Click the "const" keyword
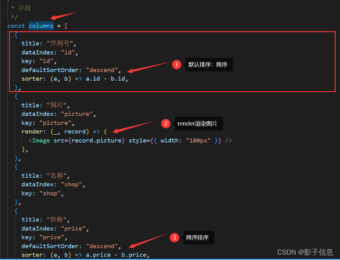 pos(16,26)
